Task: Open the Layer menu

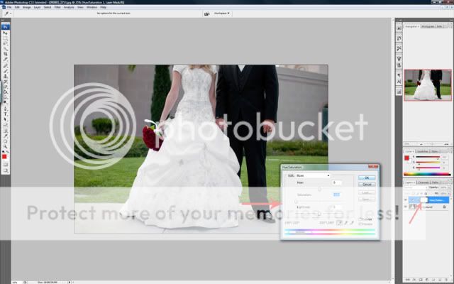Action: (37, 7)
